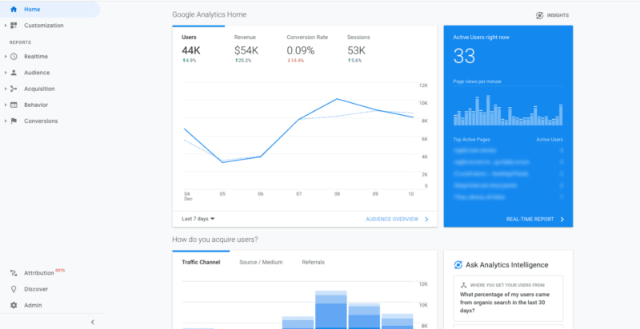Collapse the left sidebar with the chevron

(x=92, y=322)
